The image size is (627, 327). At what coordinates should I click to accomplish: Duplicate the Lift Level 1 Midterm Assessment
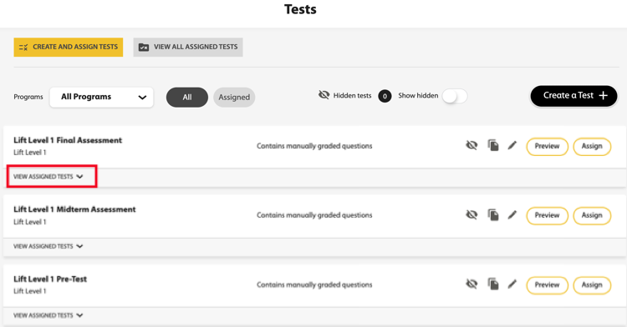(493, 215)
